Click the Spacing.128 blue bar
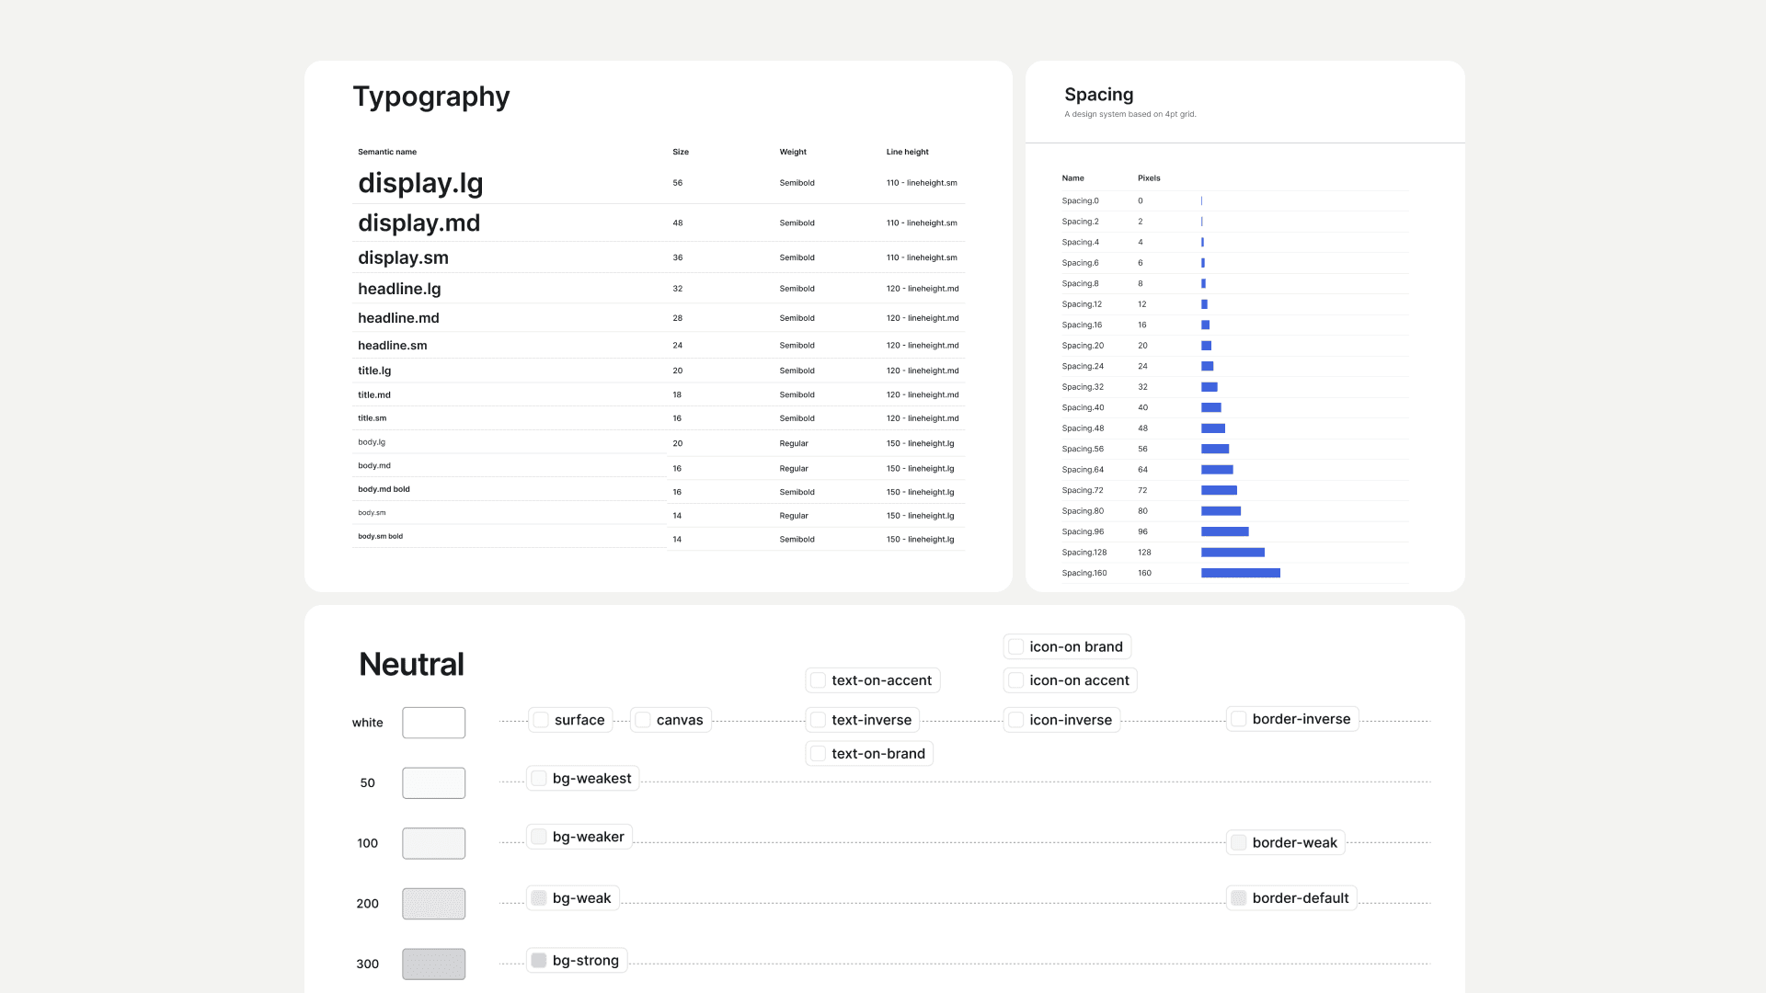Screen dimensions: 1766x993 [1233, 553]
